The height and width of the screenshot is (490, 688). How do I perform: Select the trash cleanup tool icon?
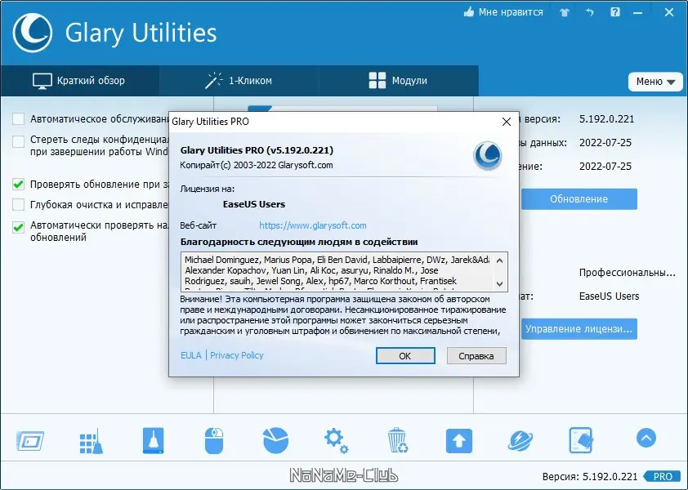click(x=398, y=439)
